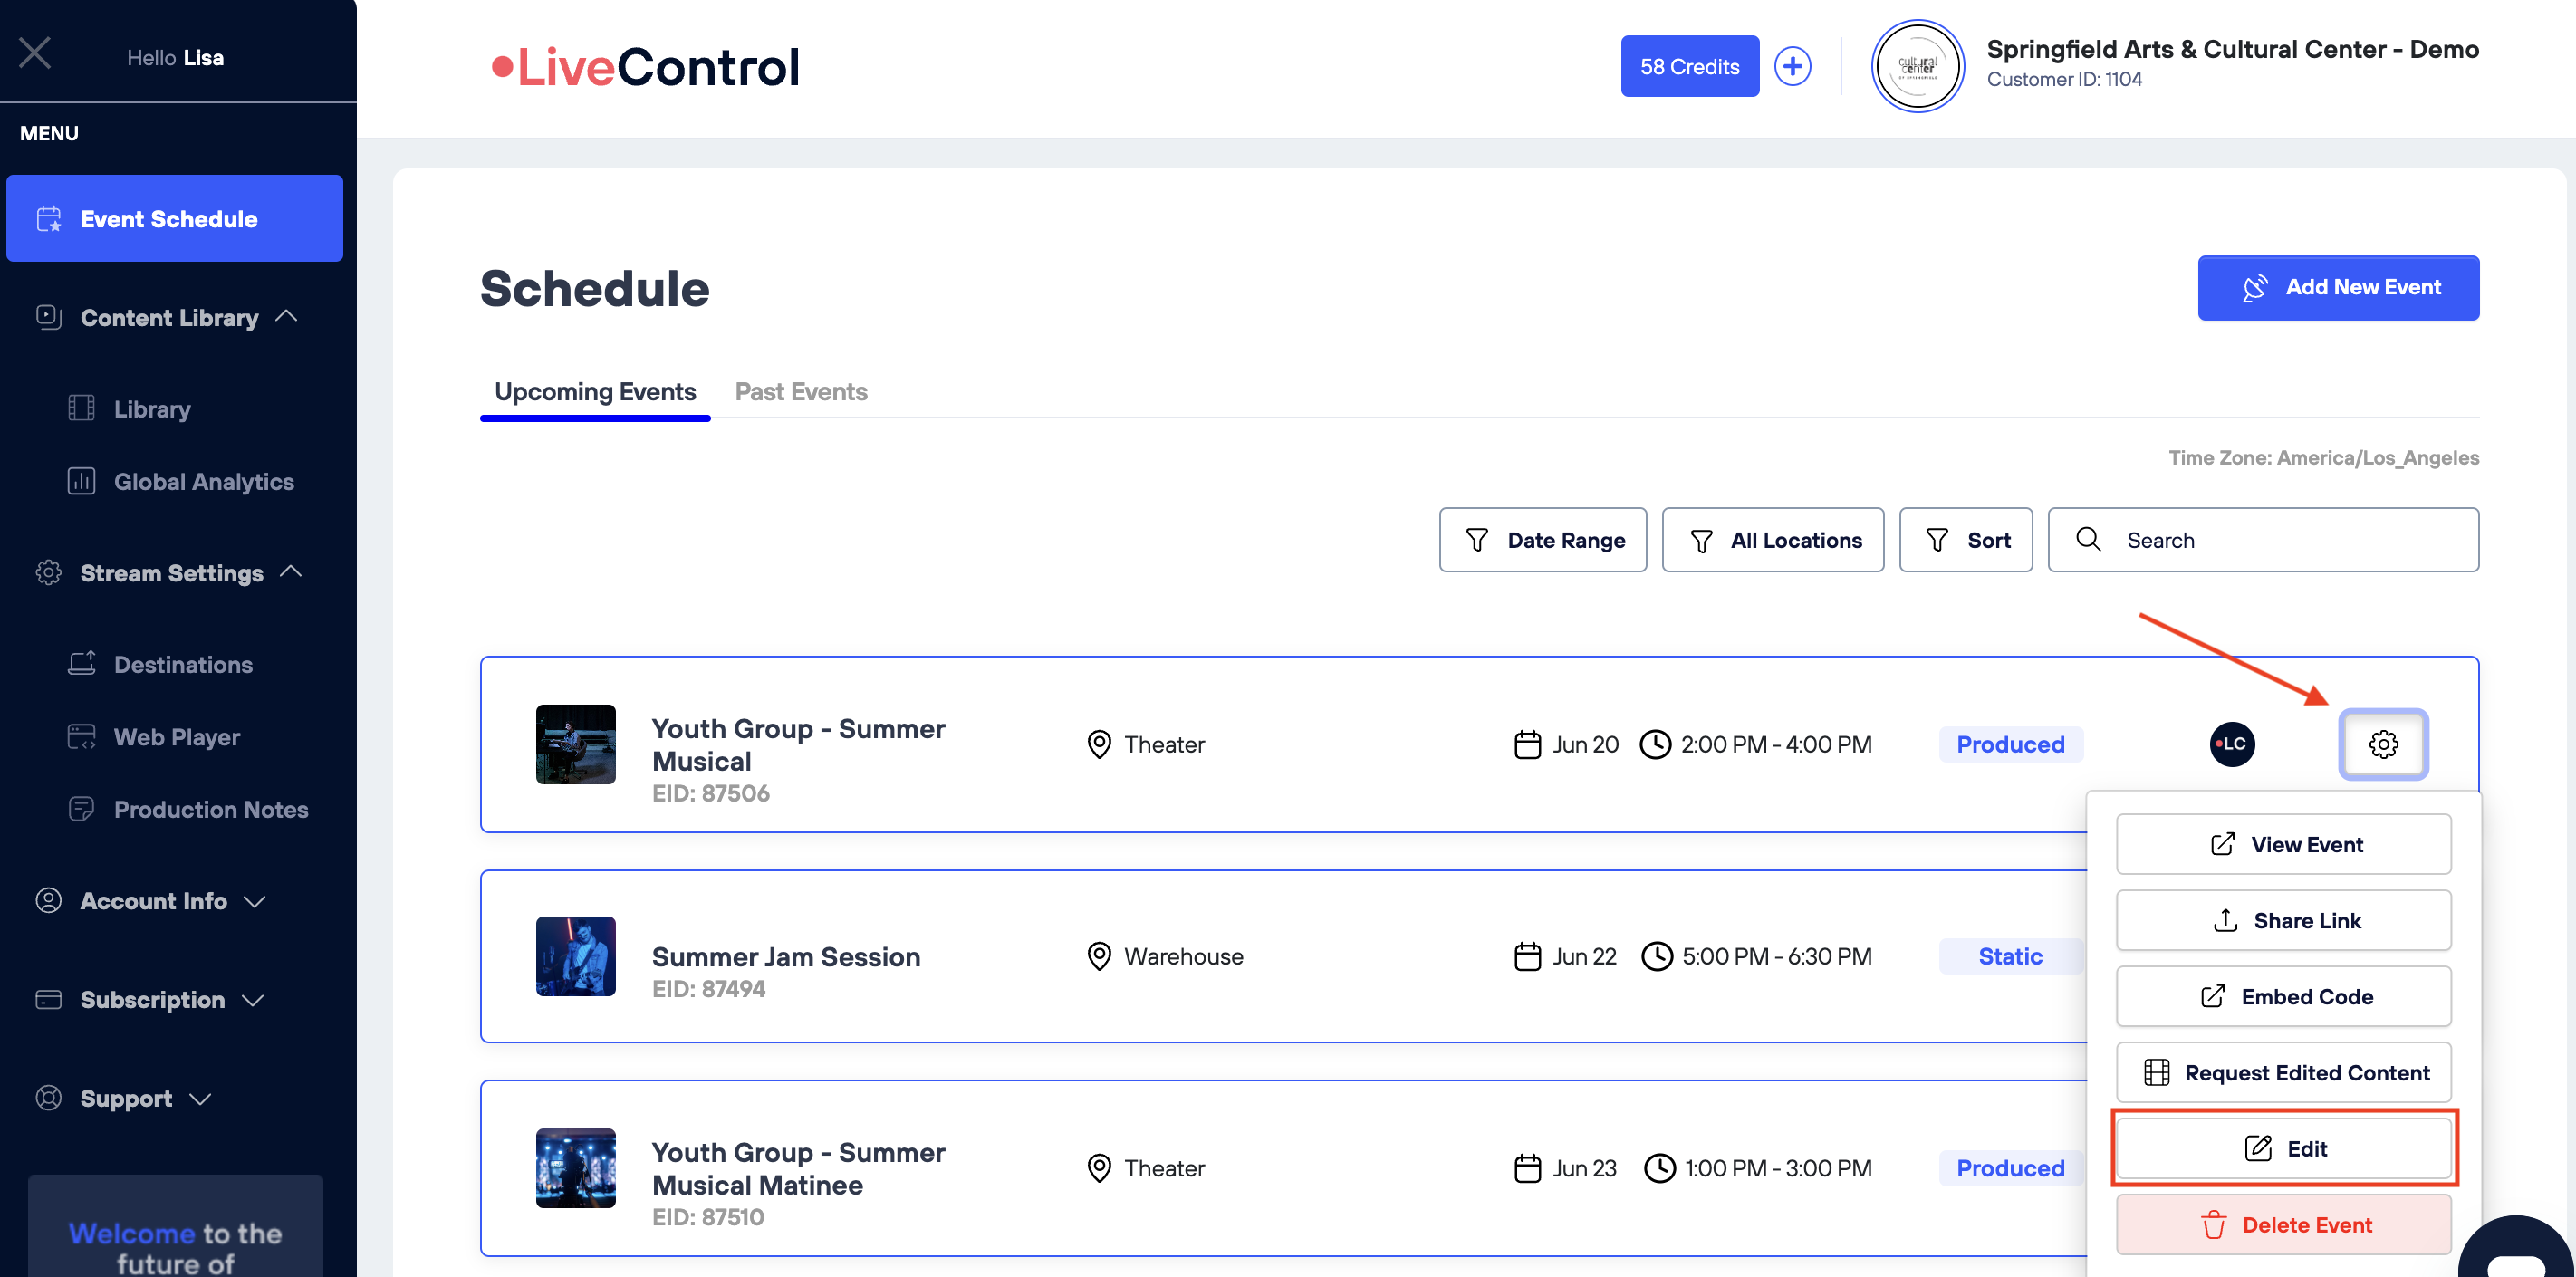
Task: Open Production Notes page
Action: (210, 809)
